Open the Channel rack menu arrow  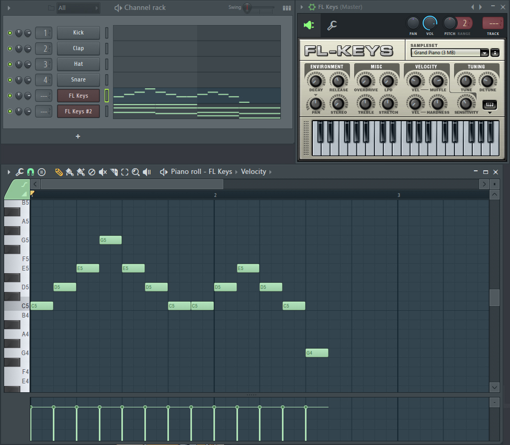(x=9, y=8)
